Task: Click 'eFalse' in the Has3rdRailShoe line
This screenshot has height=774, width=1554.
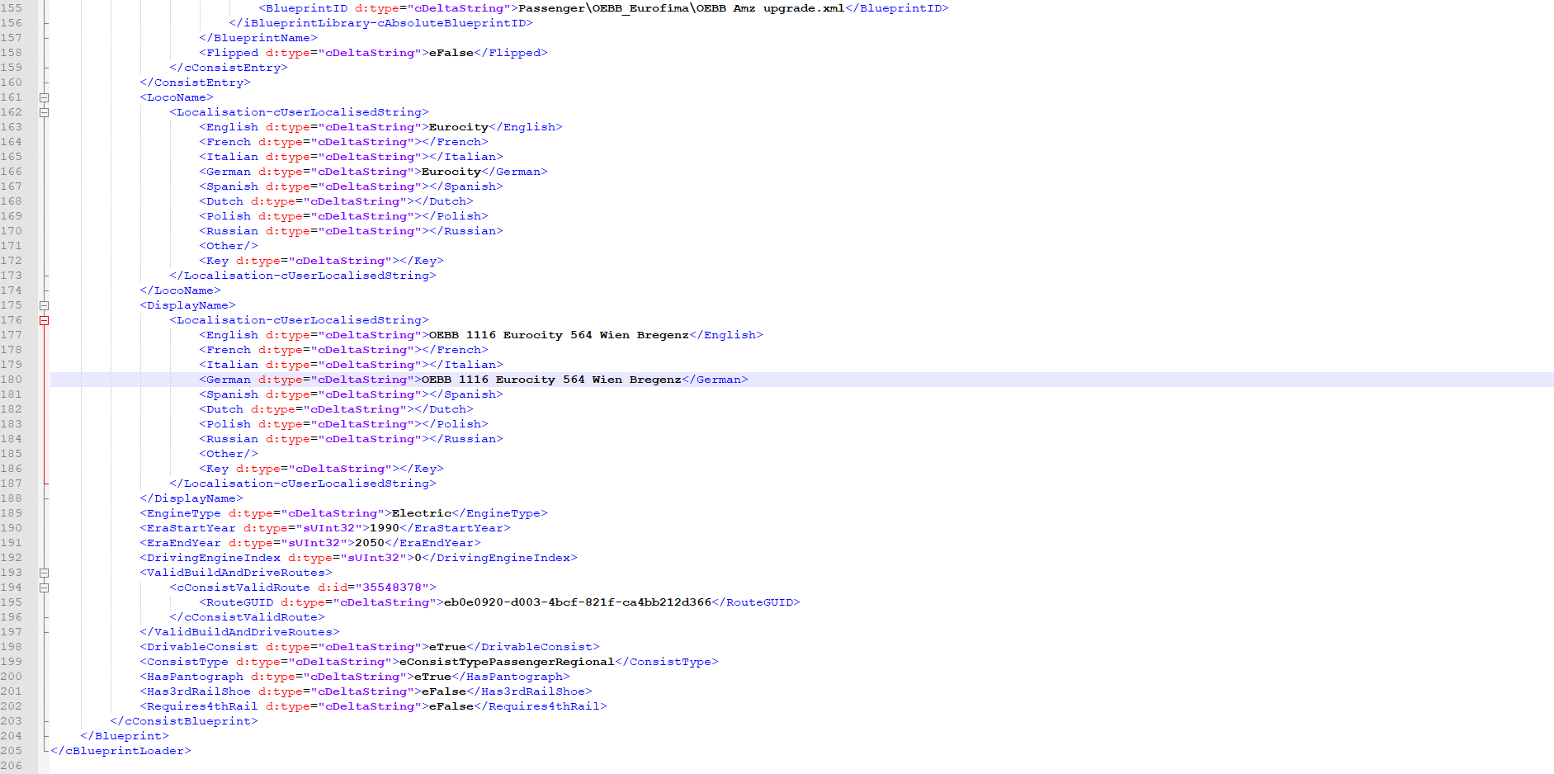Action: [x=444, y=691]
